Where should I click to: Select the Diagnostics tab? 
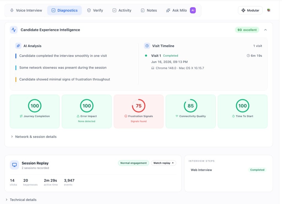point(64,10)
